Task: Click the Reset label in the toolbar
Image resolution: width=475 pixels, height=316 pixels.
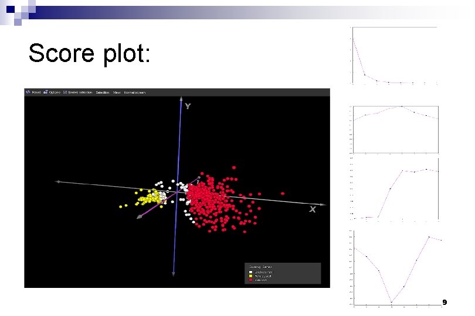Action: point(36,92)
